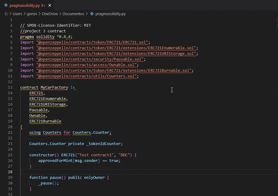
Task: Click the 'true' value on line 26
Action: (114, 161)
